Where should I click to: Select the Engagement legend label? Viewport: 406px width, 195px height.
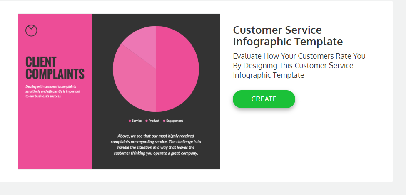[x=174, y=121]
